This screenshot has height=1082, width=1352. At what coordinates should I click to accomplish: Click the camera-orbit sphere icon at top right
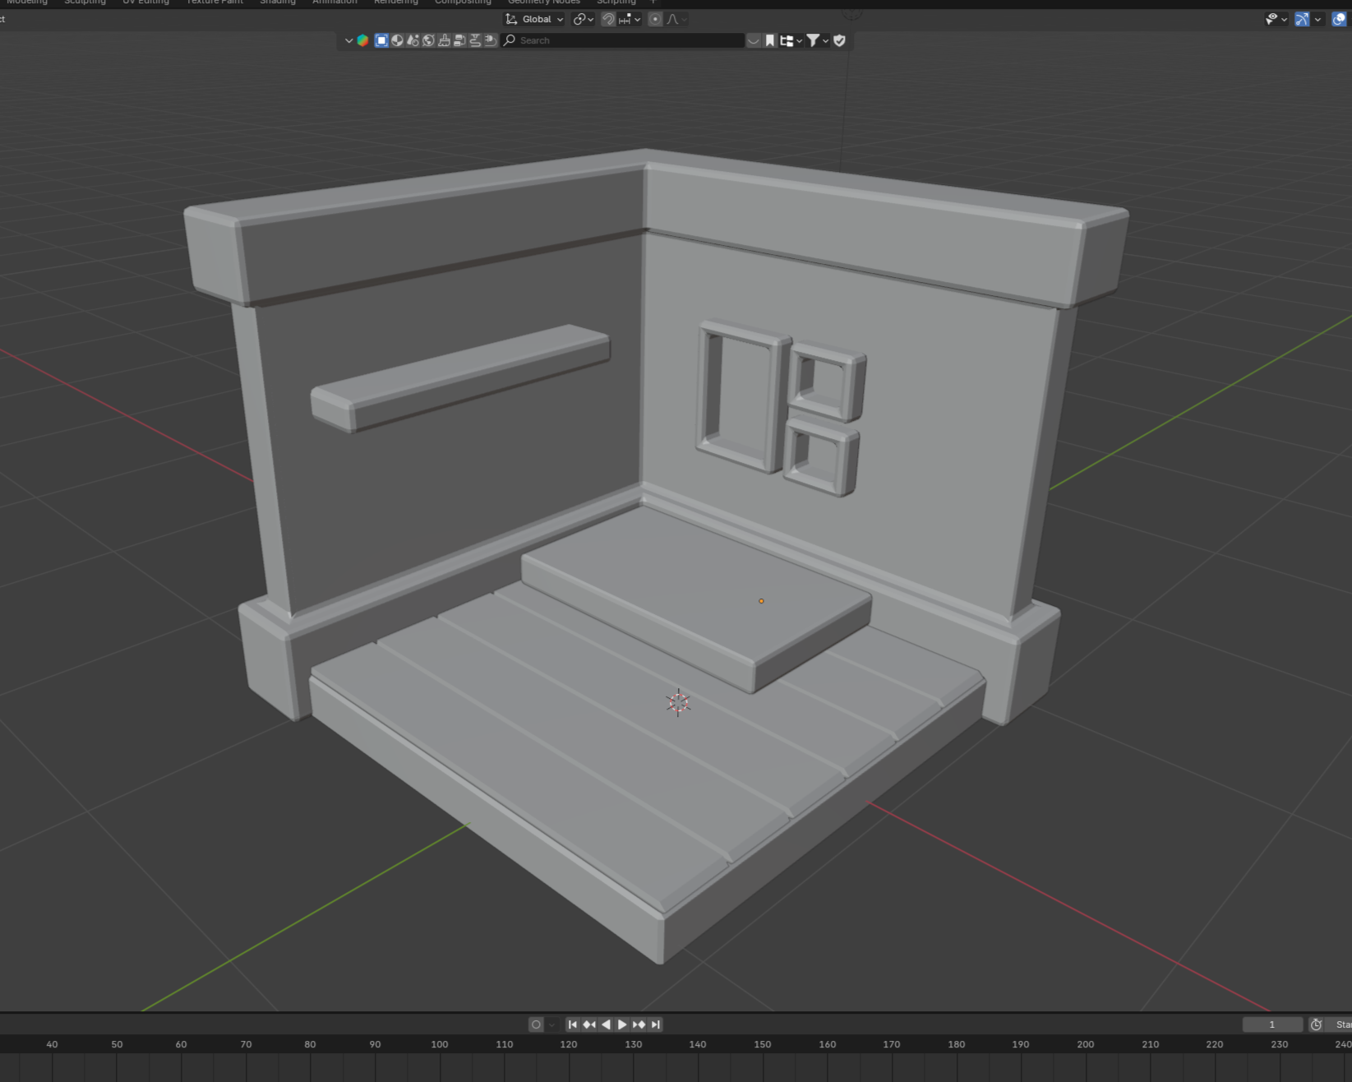tap(1339, 19)
